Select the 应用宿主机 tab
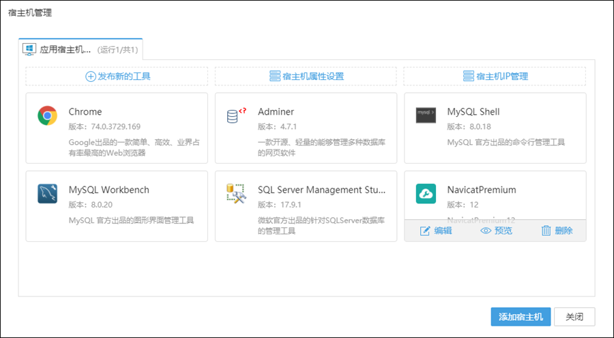 81,49
